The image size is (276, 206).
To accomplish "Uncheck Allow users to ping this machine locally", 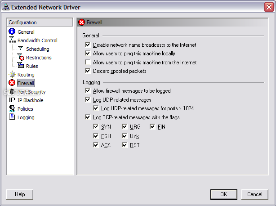I will (x=88, y=53).
